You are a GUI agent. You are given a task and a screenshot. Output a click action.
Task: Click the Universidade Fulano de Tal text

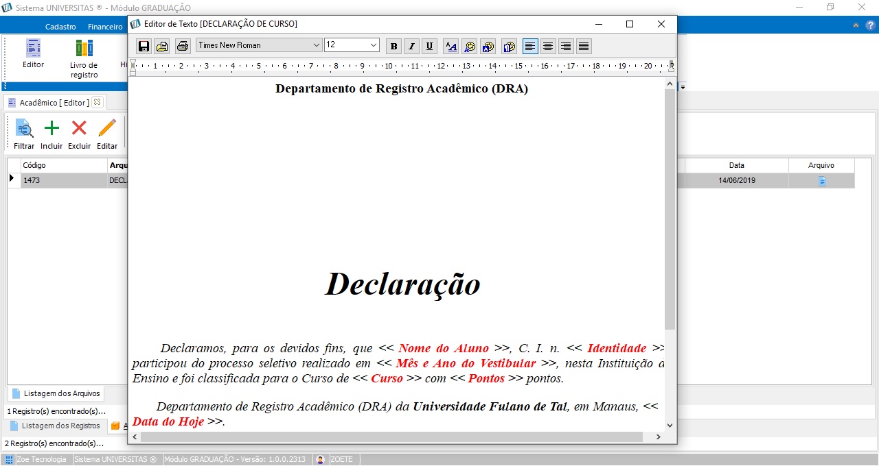490,406
